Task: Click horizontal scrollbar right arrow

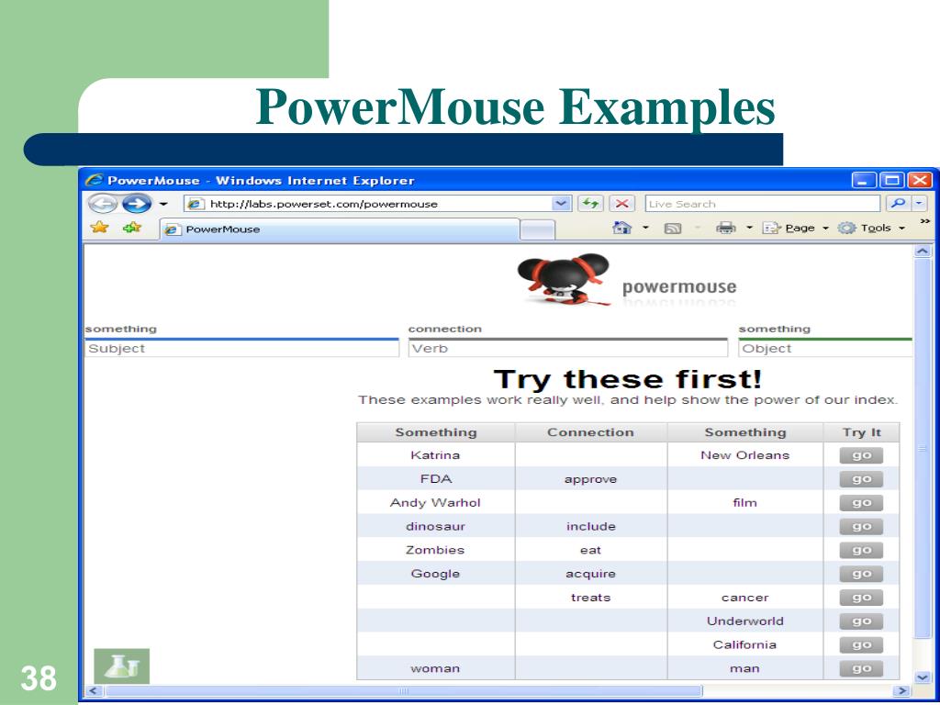Action: (901, 690)
